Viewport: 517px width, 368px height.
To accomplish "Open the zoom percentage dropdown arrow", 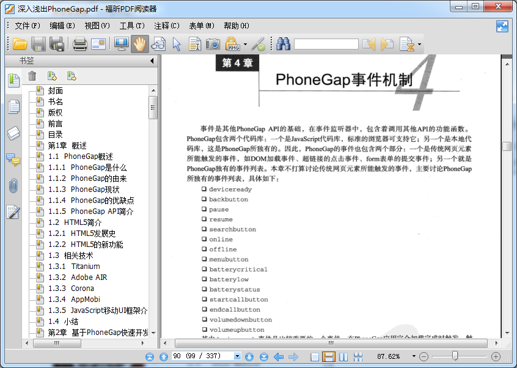I will (414, 356).
